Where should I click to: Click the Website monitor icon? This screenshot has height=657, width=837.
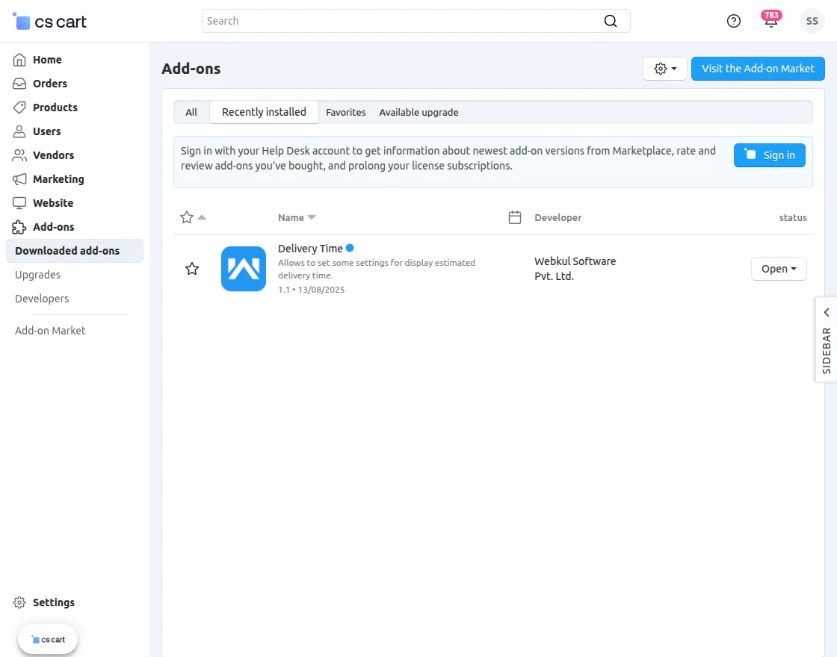tap(19, 203)
